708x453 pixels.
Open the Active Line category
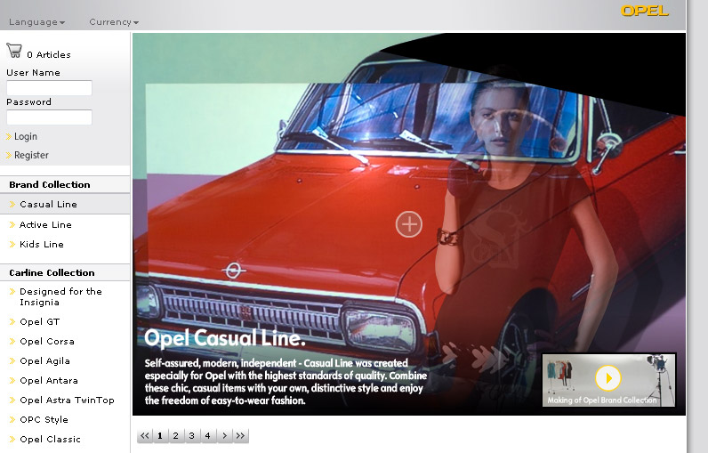(45, 224)
